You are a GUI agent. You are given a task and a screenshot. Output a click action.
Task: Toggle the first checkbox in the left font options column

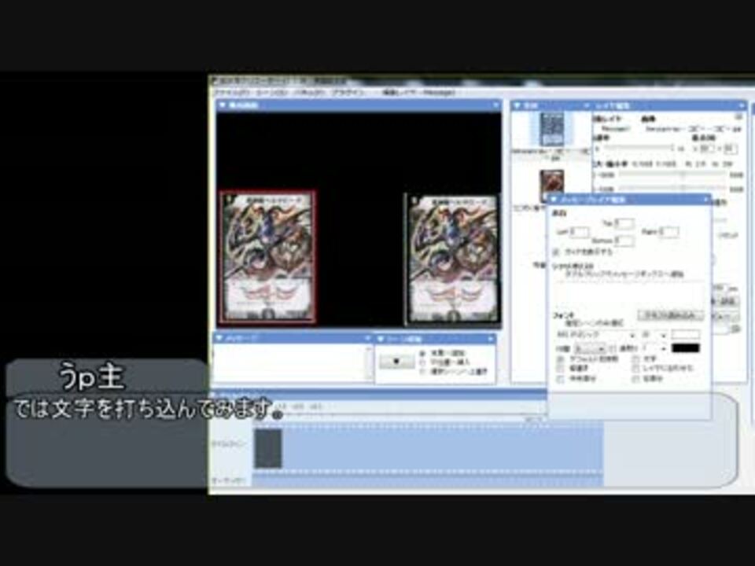(x=561, y=359)
